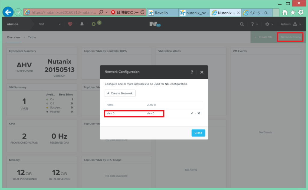The image size is (308, 190).
Task: Select the vlan.0 network name
Action: point(111,113)
